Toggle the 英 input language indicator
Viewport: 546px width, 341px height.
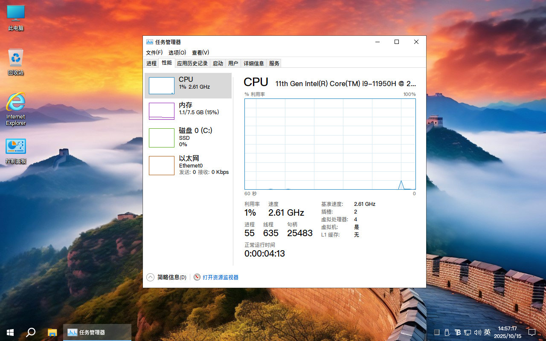point(487,332)
